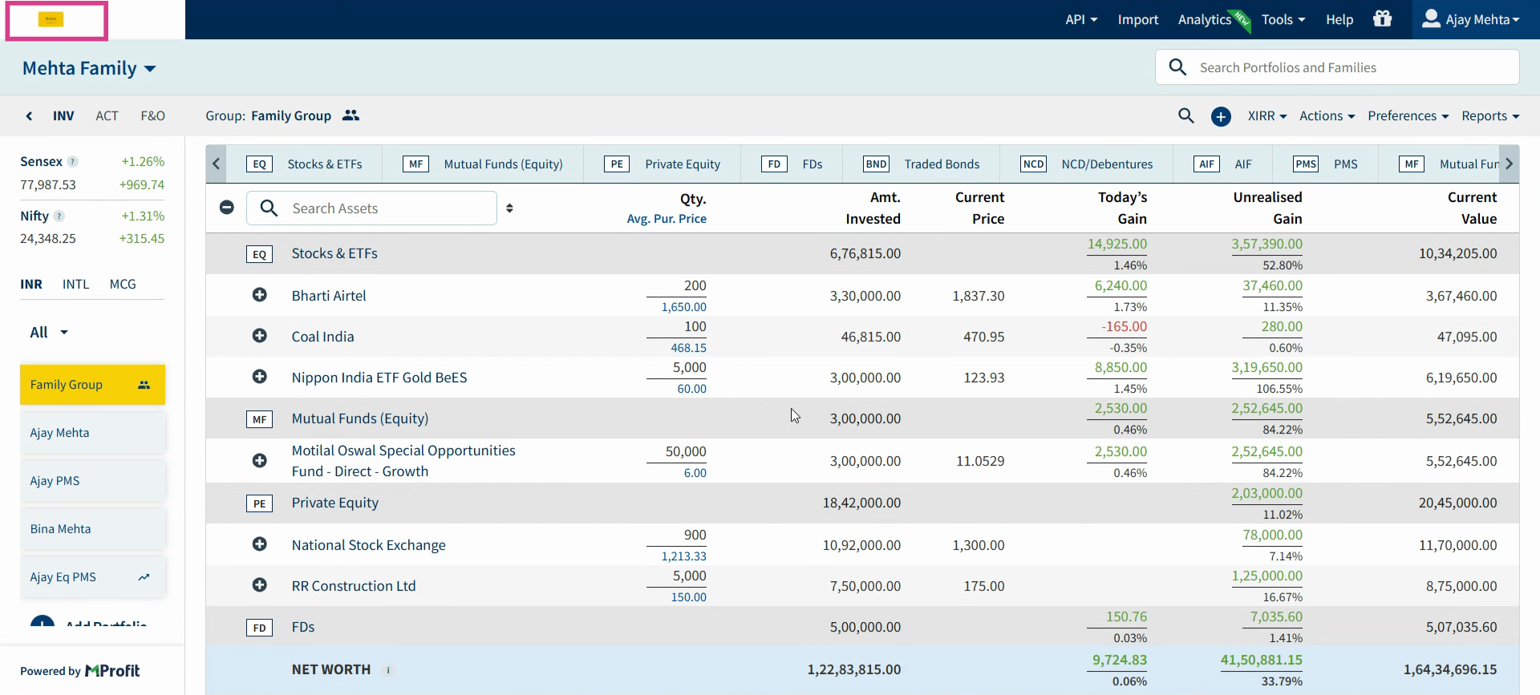The height and width of the screenshot is (695, 1540).
Task: Click the net worth info icon
Action: point(388,670)
